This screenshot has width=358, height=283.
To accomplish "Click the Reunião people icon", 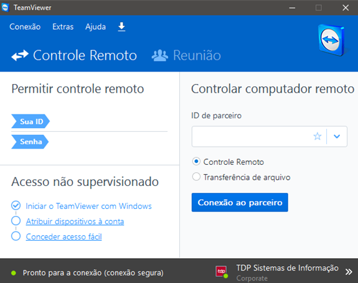I will (x=160, y=55).
